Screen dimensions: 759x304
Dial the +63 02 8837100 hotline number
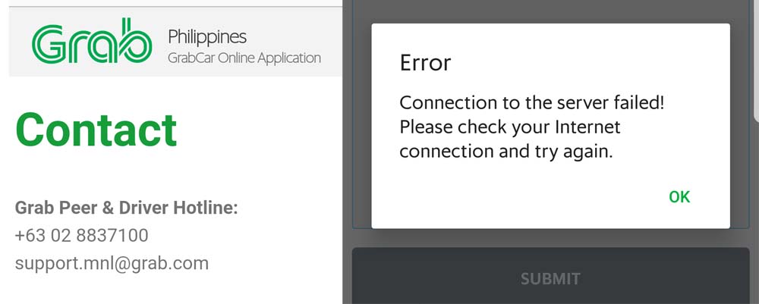(x=81, y=235)
